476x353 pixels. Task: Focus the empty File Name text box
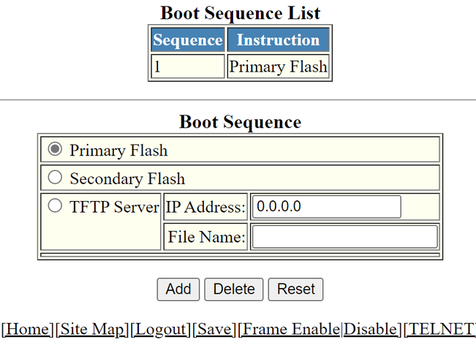click(x=344, y=237)
